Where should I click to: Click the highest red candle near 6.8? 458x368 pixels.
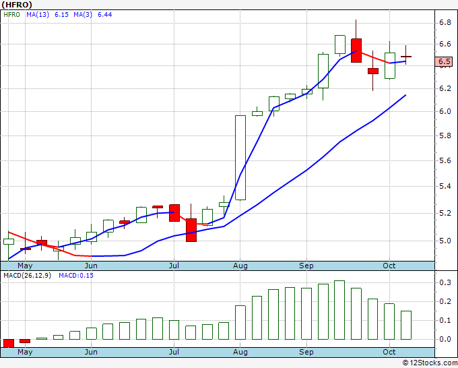(x=356, y=51)
